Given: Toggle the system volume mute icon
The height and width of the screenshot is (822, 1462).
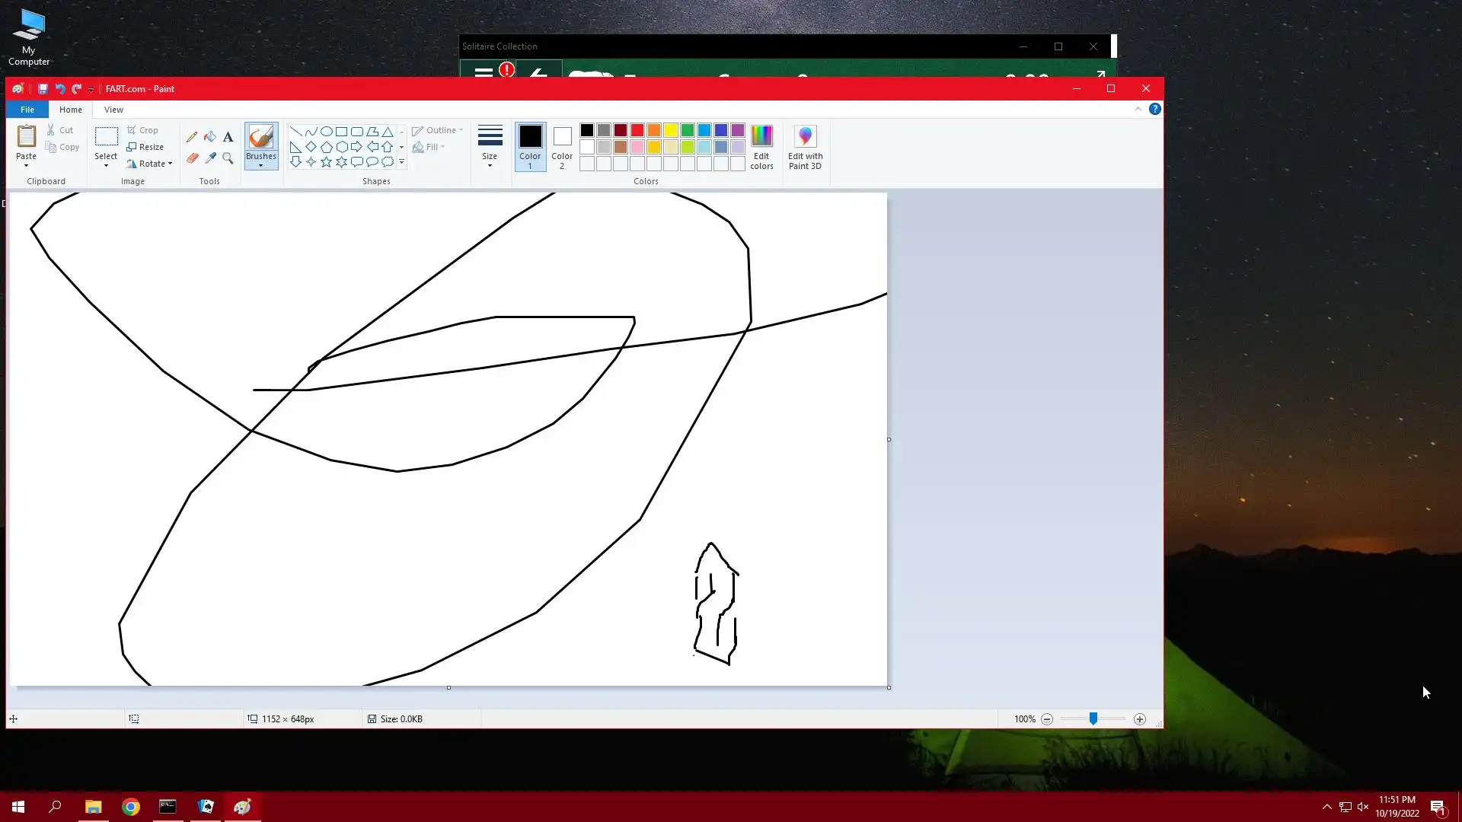Looking at the screenshot, I should click(1363, 807).
